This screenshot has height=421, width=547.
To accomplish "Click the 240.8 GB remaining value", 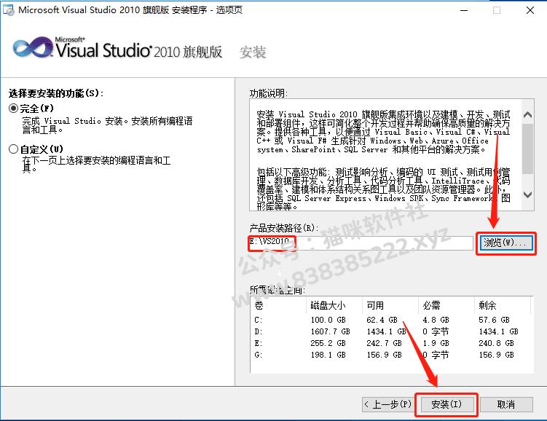I will pyautogui.click(x=496, y=343).
